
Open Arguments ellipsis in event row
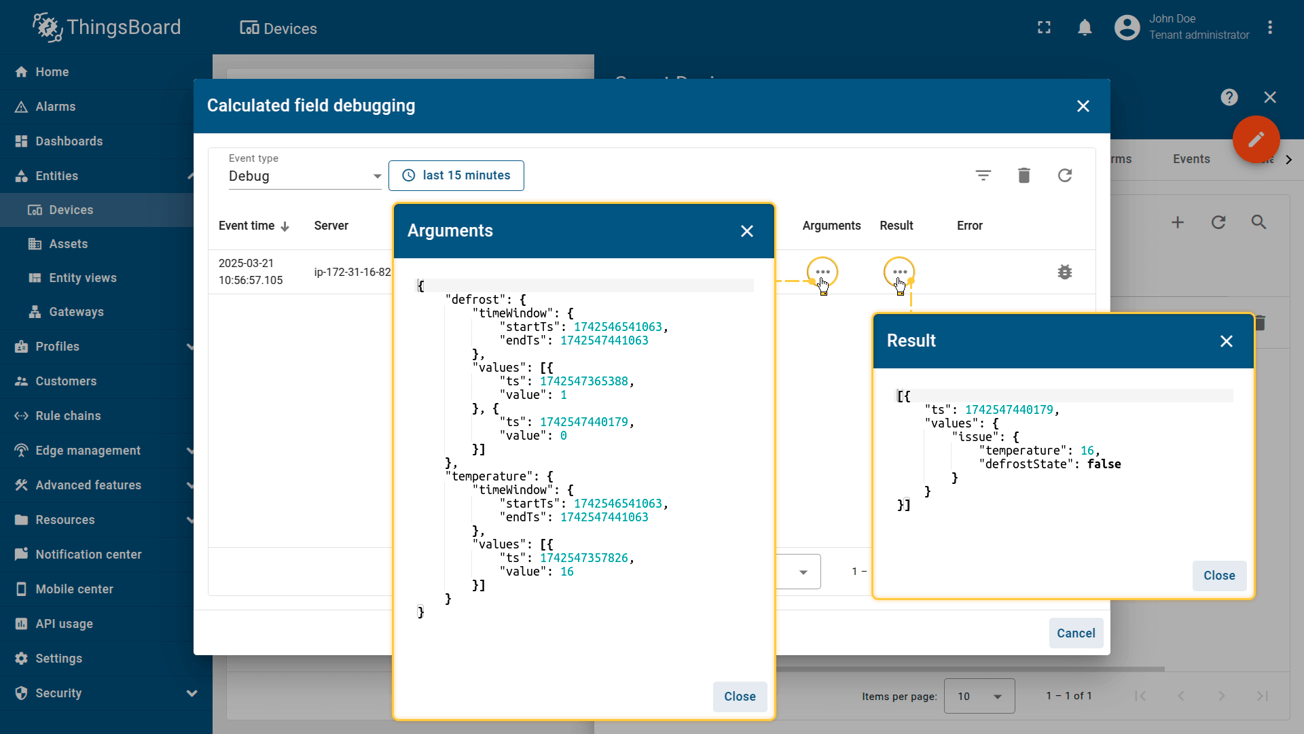click(822, 272)
